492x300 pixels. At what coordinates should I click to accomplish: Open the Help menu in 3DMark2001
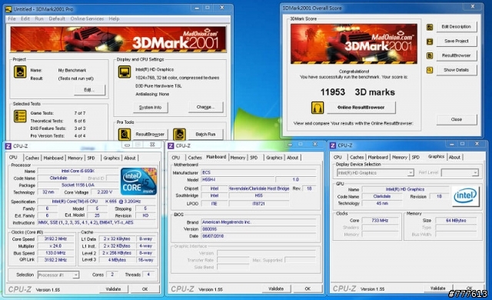[114, 18]
